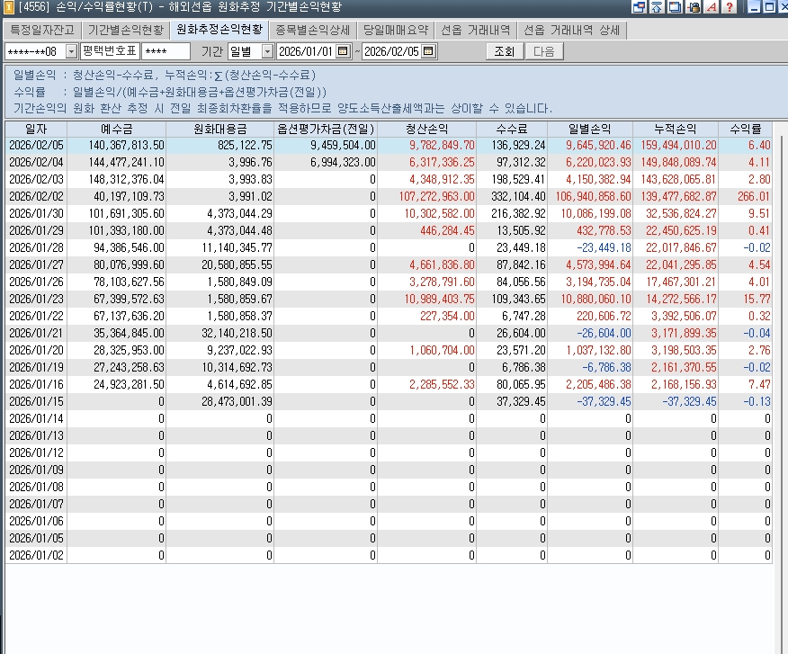Open the 선옵 거래내역 tab

(476, 31)
